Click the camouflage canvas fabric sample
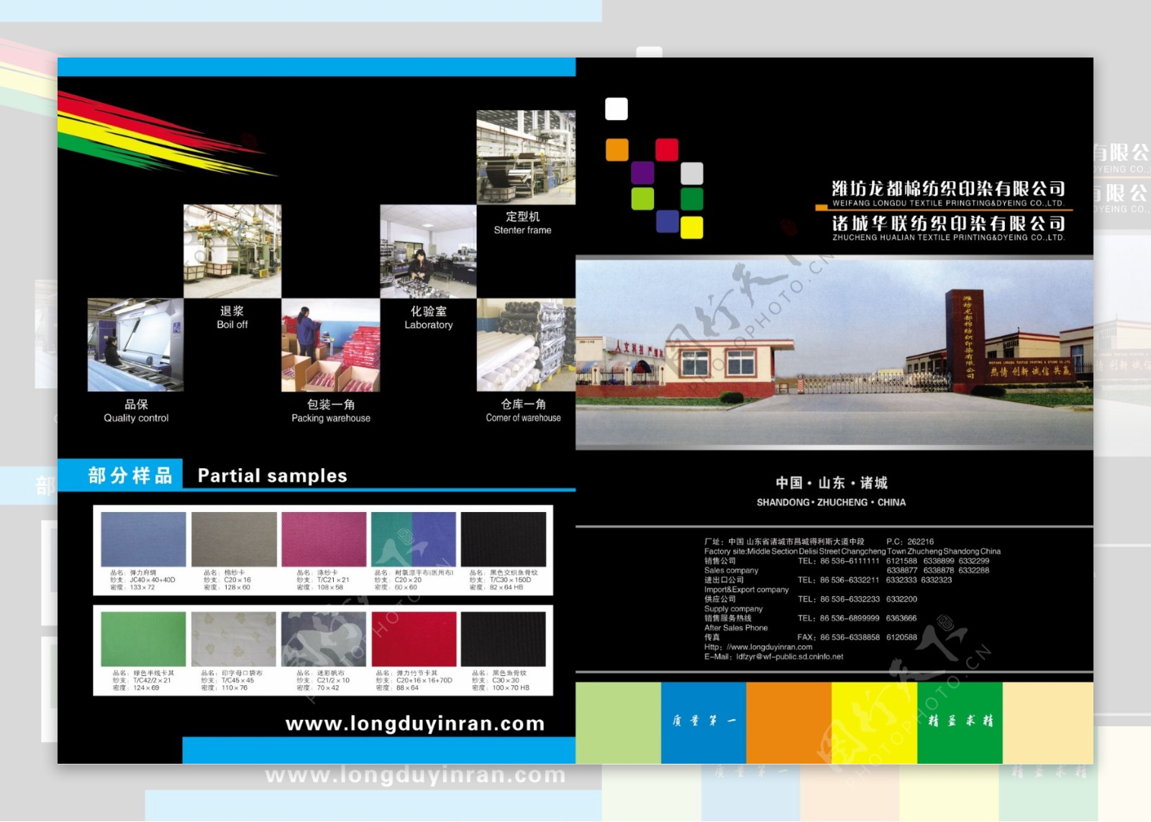The width and height of the screenshot is (1151, 822). (324, 639)
